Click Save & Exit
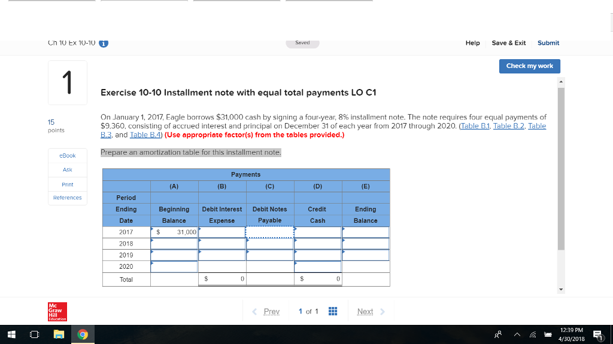This screenshot has width=613, height=344. click(509, 42)
